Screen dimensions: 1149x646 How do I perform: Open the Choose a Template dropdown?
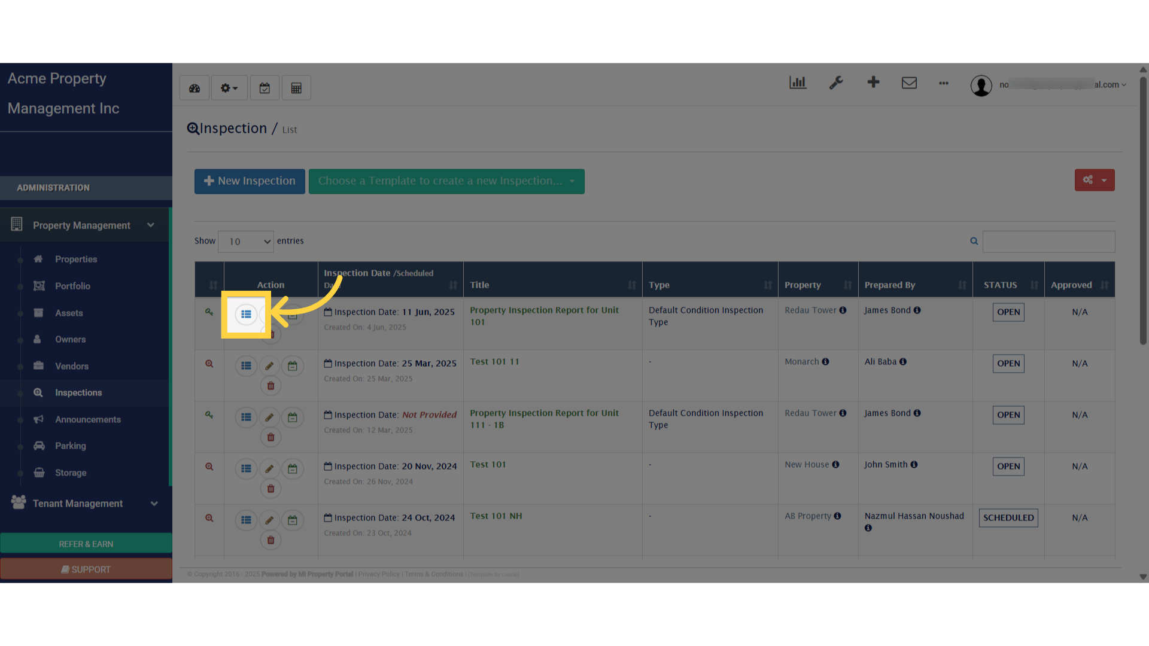pos(446,181)
